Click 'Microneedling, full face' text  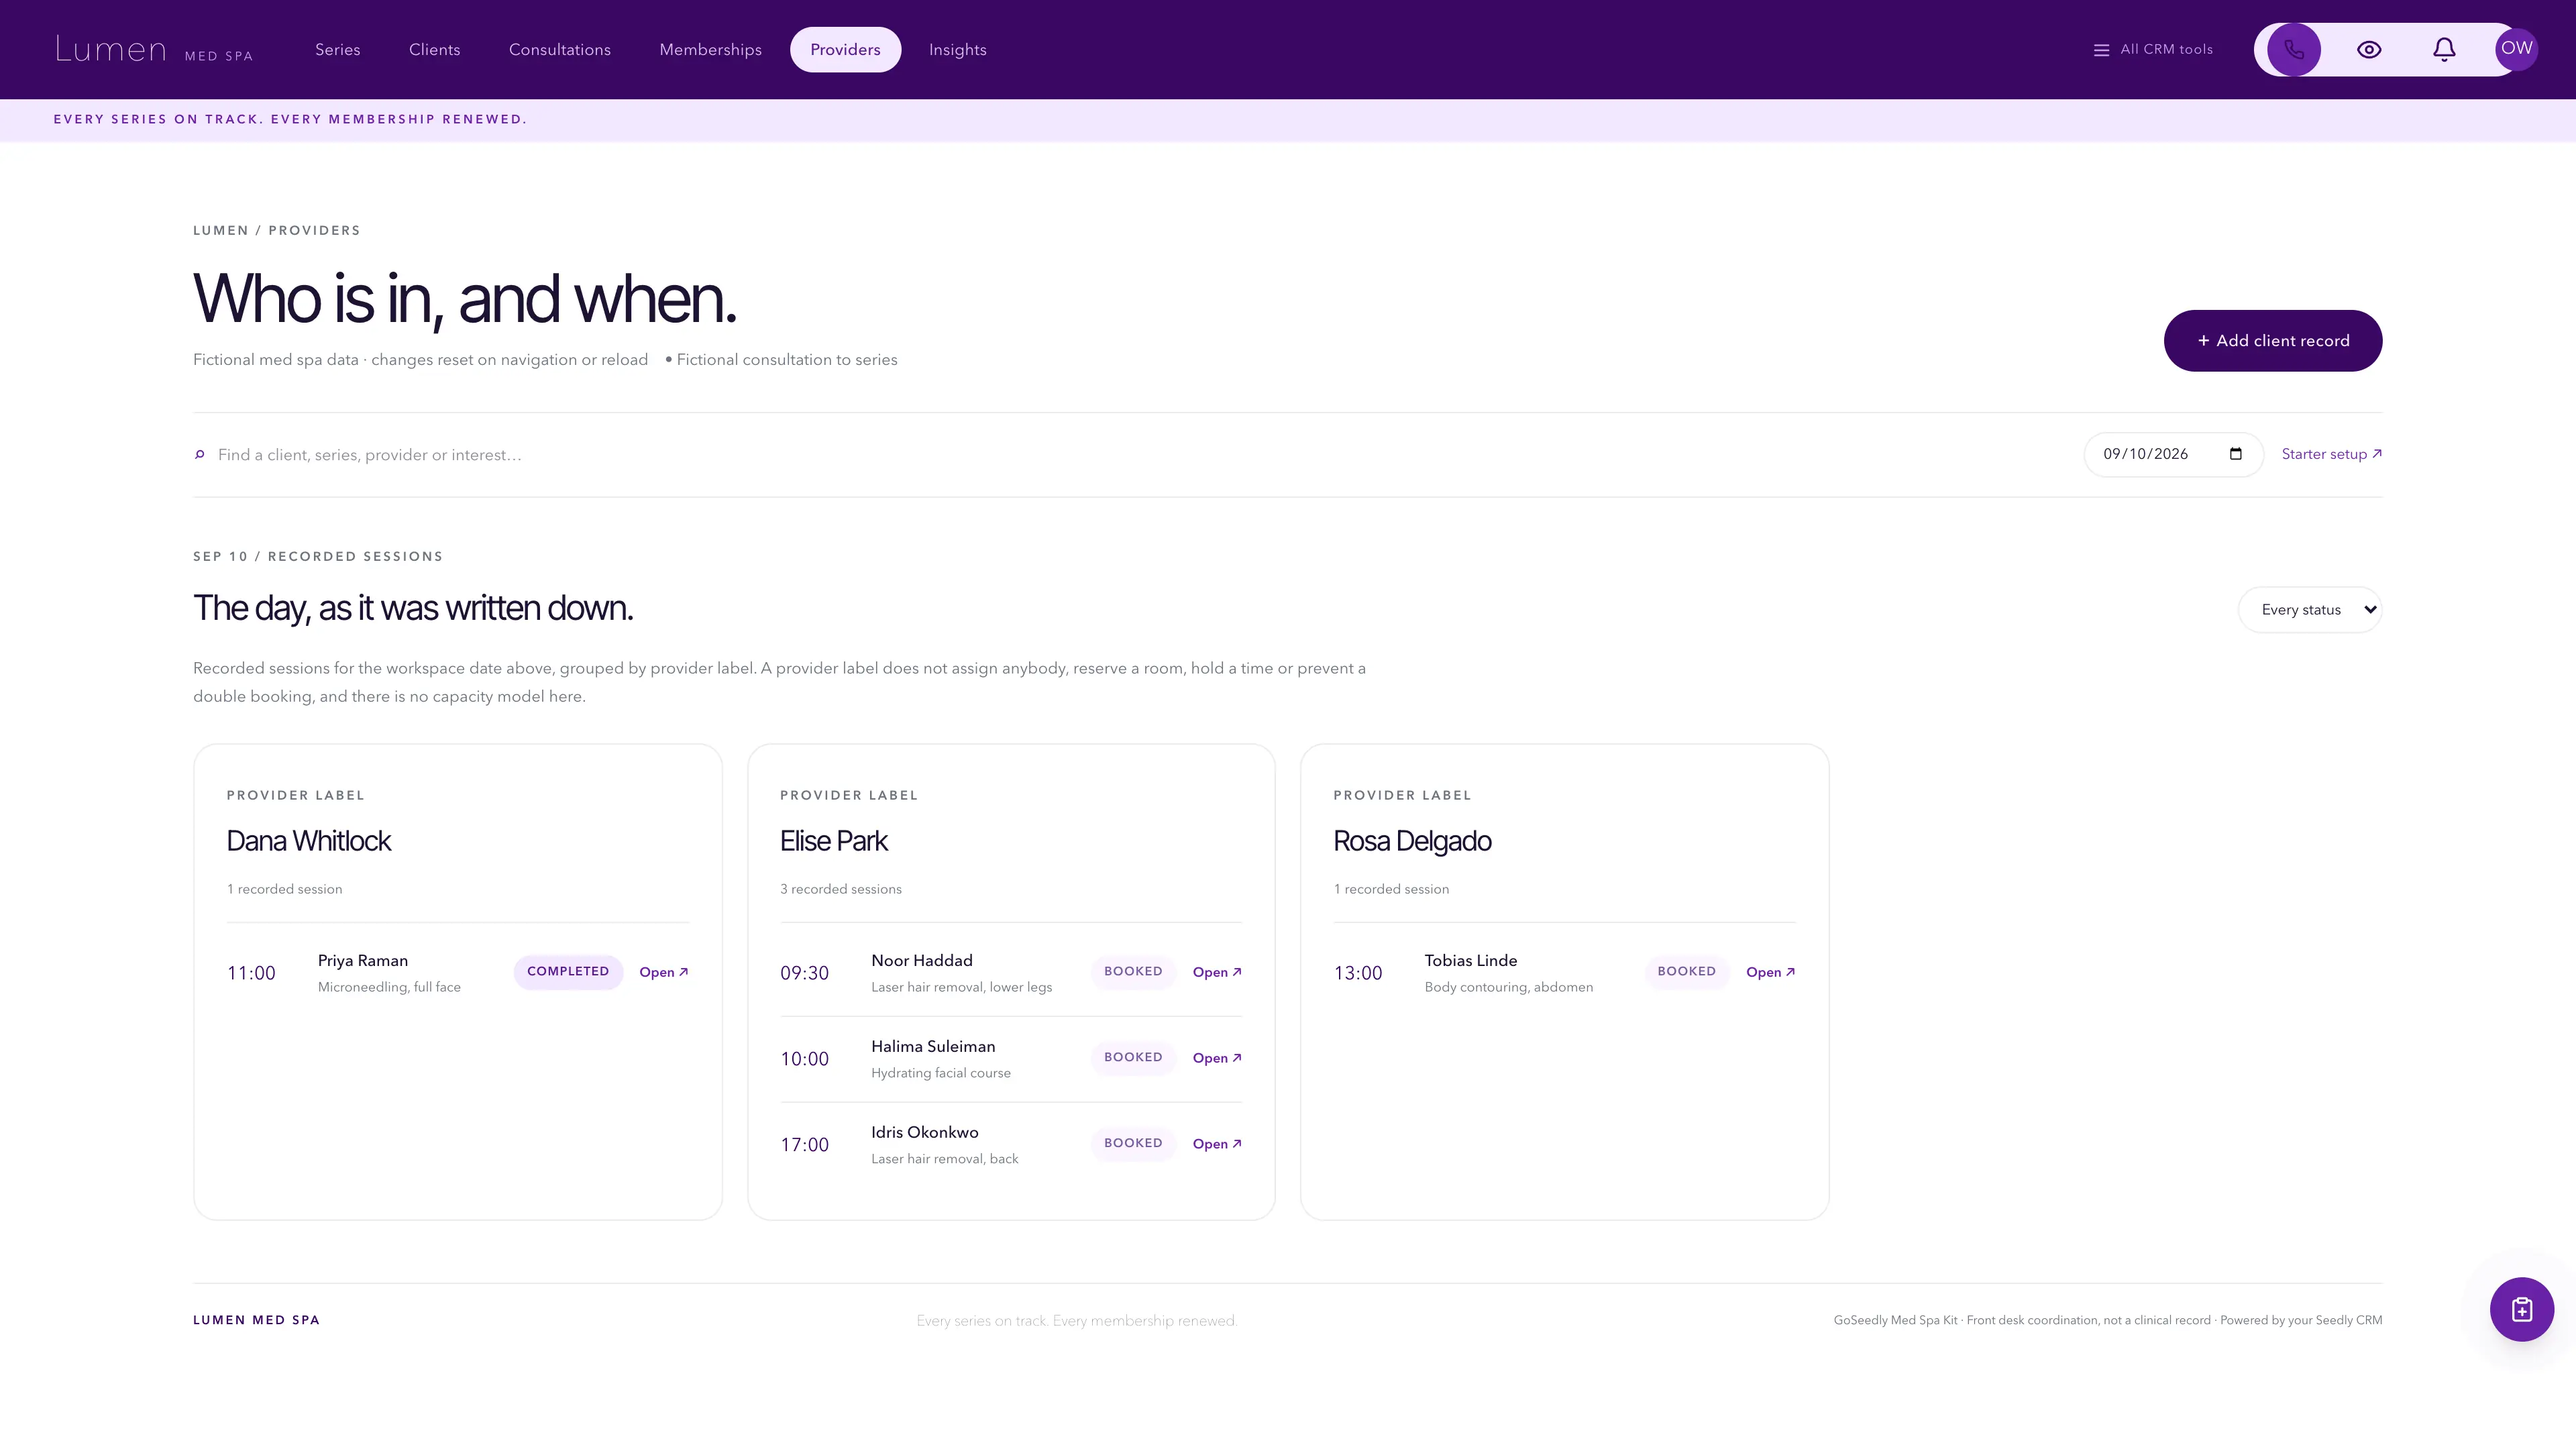[x=389, y=987]
